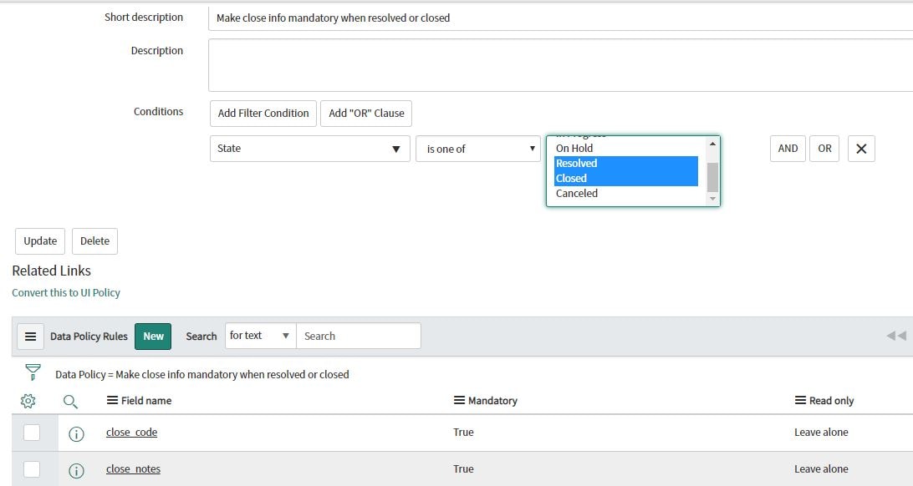Click the filter breadcrumb icon above the list
913x486 pixels.
[32, 372]
